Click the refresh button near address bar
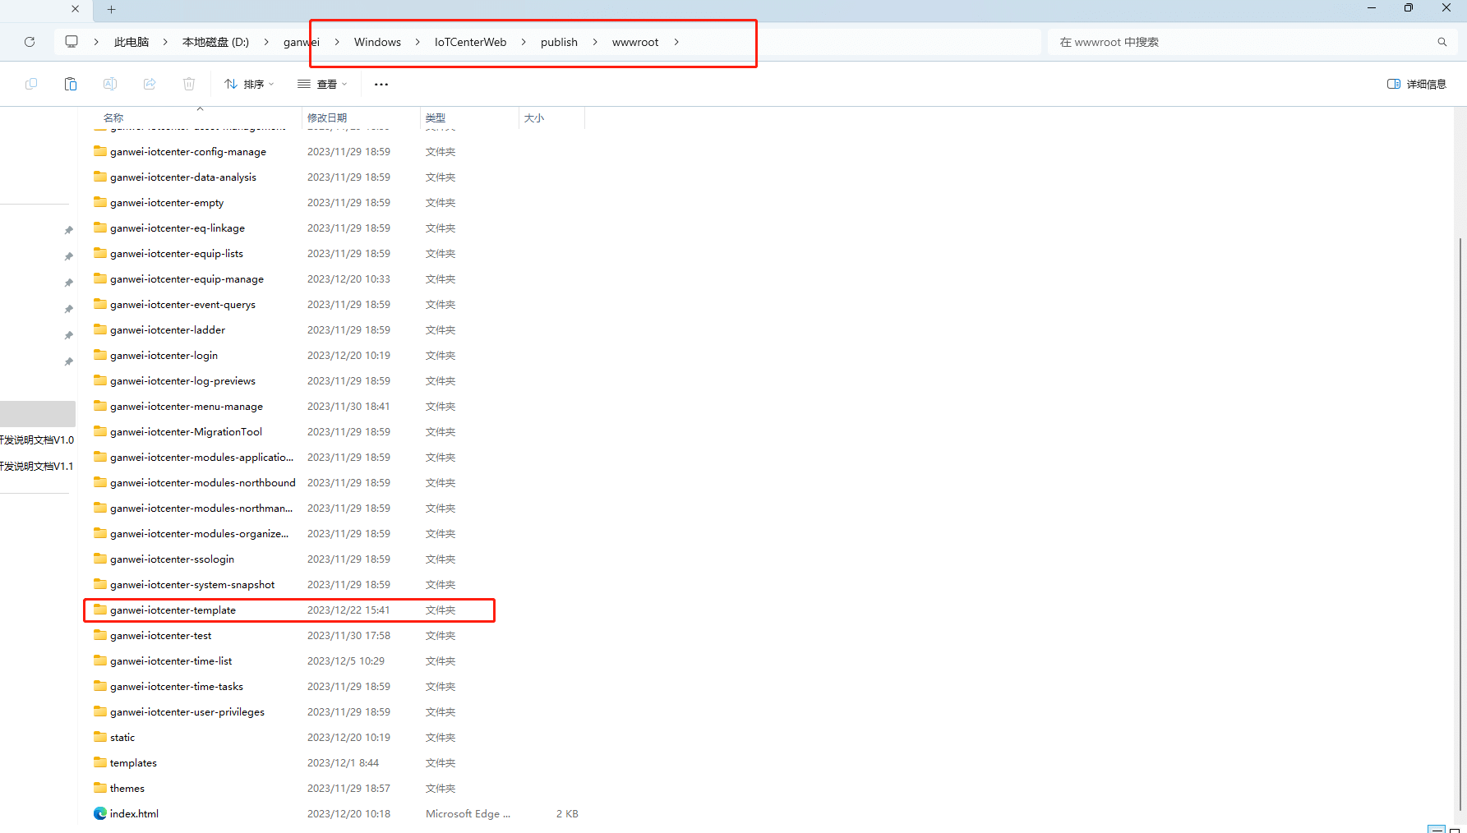1467x833 pixels. (x=30, y=42)
